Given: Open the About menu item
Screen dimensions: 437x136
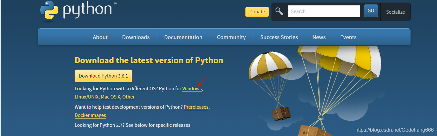Looking at the screenshot, I should (x=100, y=37).
